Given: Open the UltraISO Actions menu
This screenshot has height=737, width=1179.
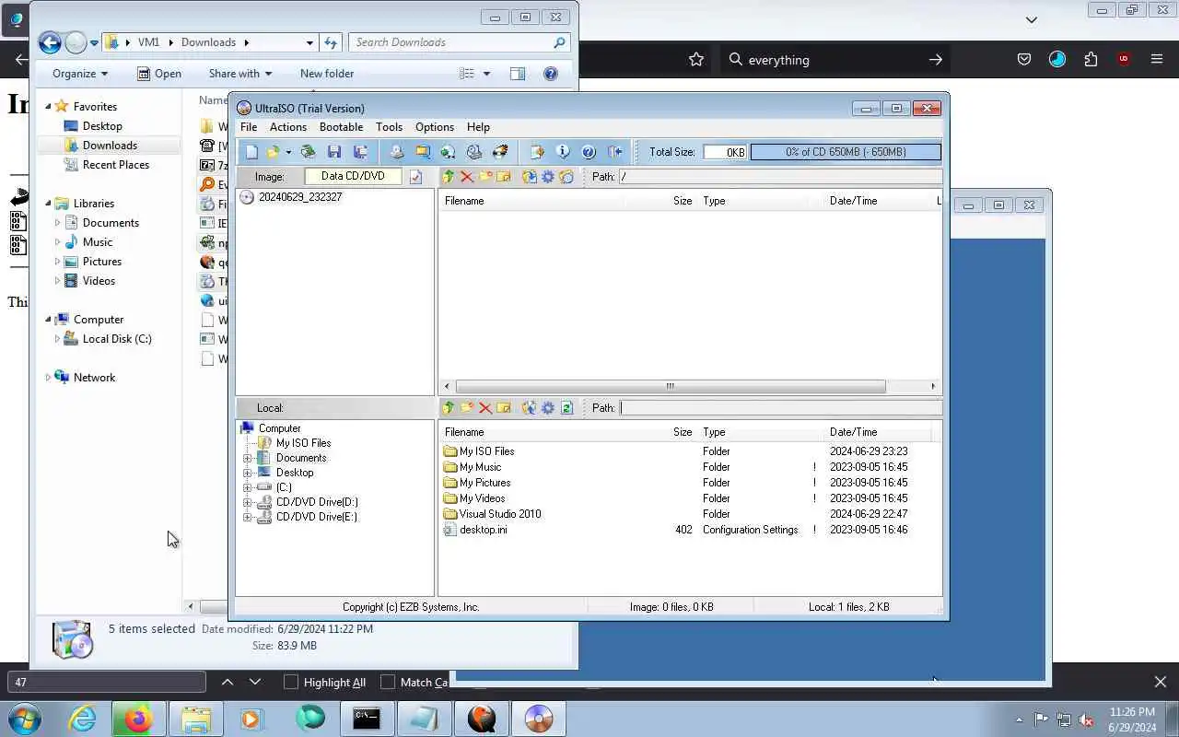Looking at the screenshot, I should tap(287, 127).
